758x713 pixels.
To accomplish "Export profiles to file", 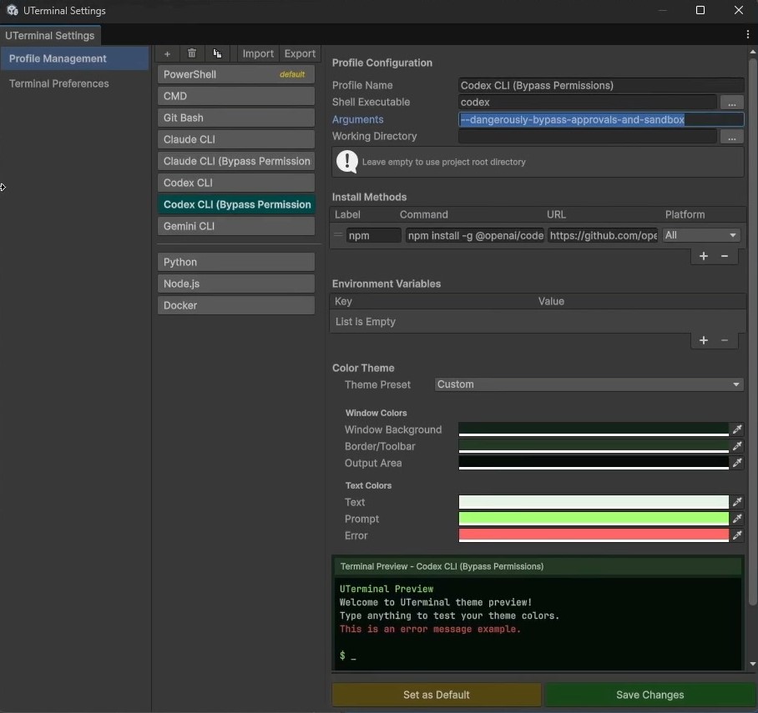I will pos(300,53).
